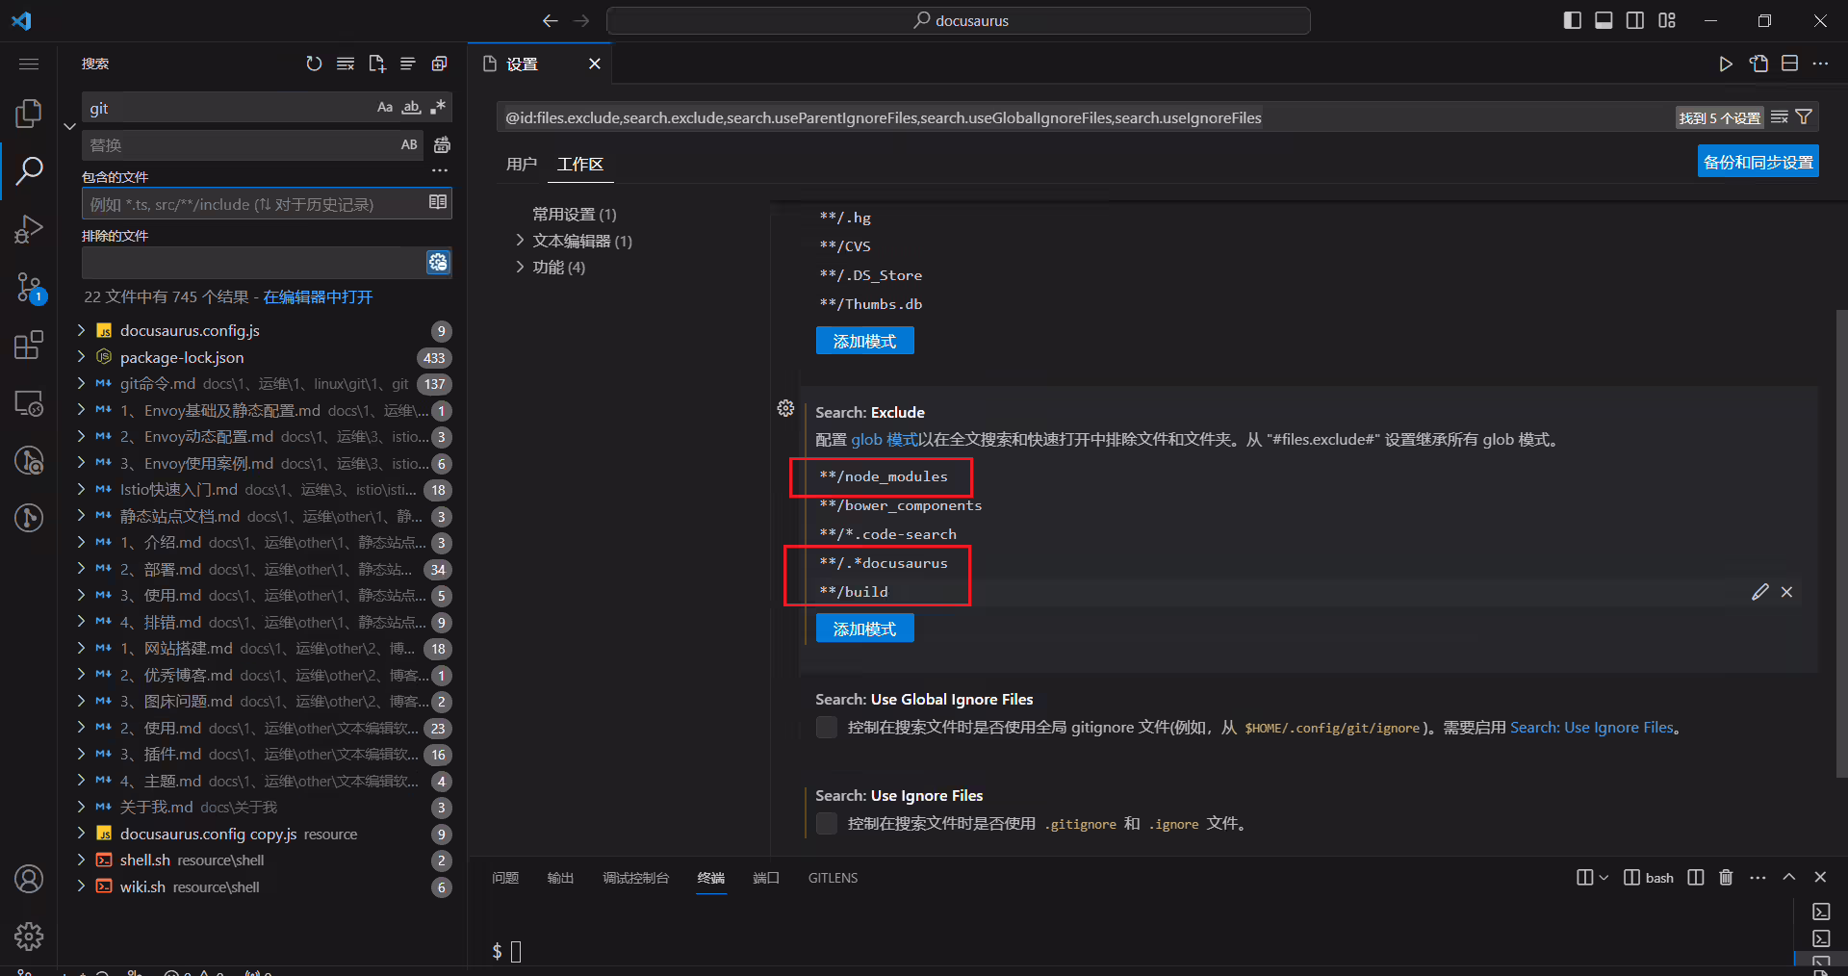Toggle Preserve Case in replace field
The height and width of the screenshot is (976, 1848).
coord(409,144)
